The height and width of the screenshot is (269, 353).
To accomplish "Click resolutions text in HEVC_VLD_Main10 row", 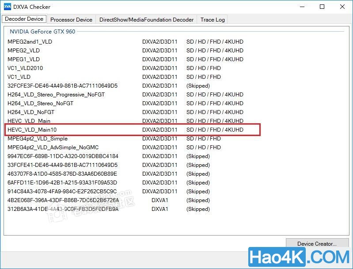I will 215,130.
